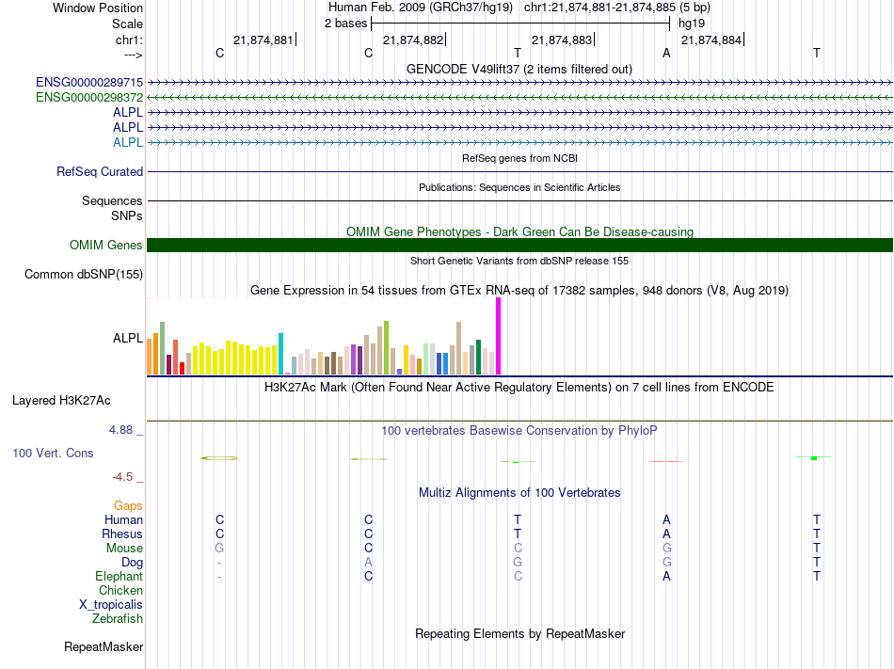The image size is (894, 669).
Task: Click the OMIM Genes track label
Action: tap(106, 245)
